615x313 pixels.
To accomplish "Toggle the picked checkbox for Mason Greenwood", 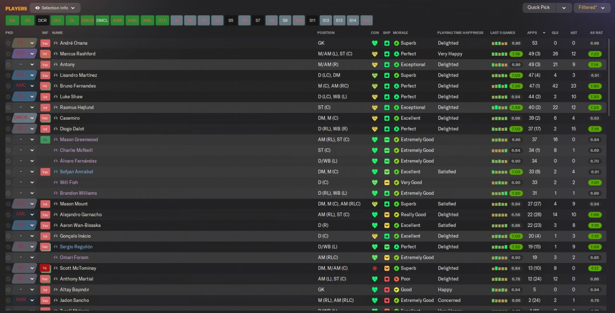I will point(8,140).
